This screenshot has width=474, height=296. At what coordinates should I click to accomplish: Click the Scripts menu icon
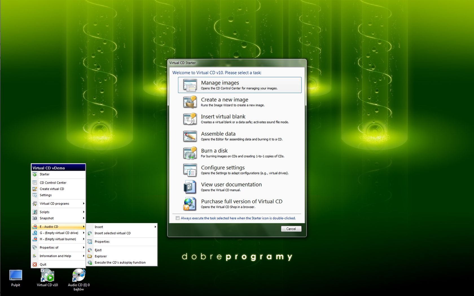(35, 212)
